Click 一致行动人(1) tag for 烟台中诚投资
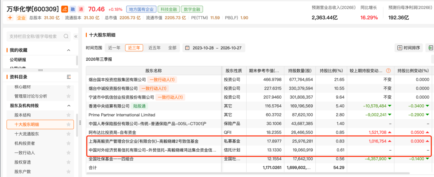The height and width of the screenshot is (177, 434). pos(154,88)
